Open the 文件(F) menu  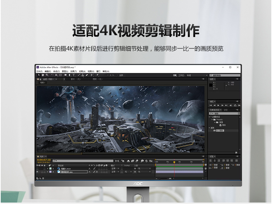[39, 71]
